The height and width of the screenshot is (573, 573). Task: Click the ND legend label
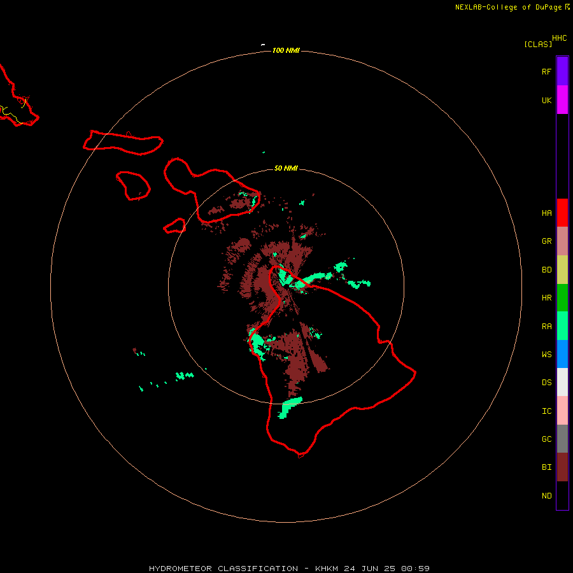point(546,496)
